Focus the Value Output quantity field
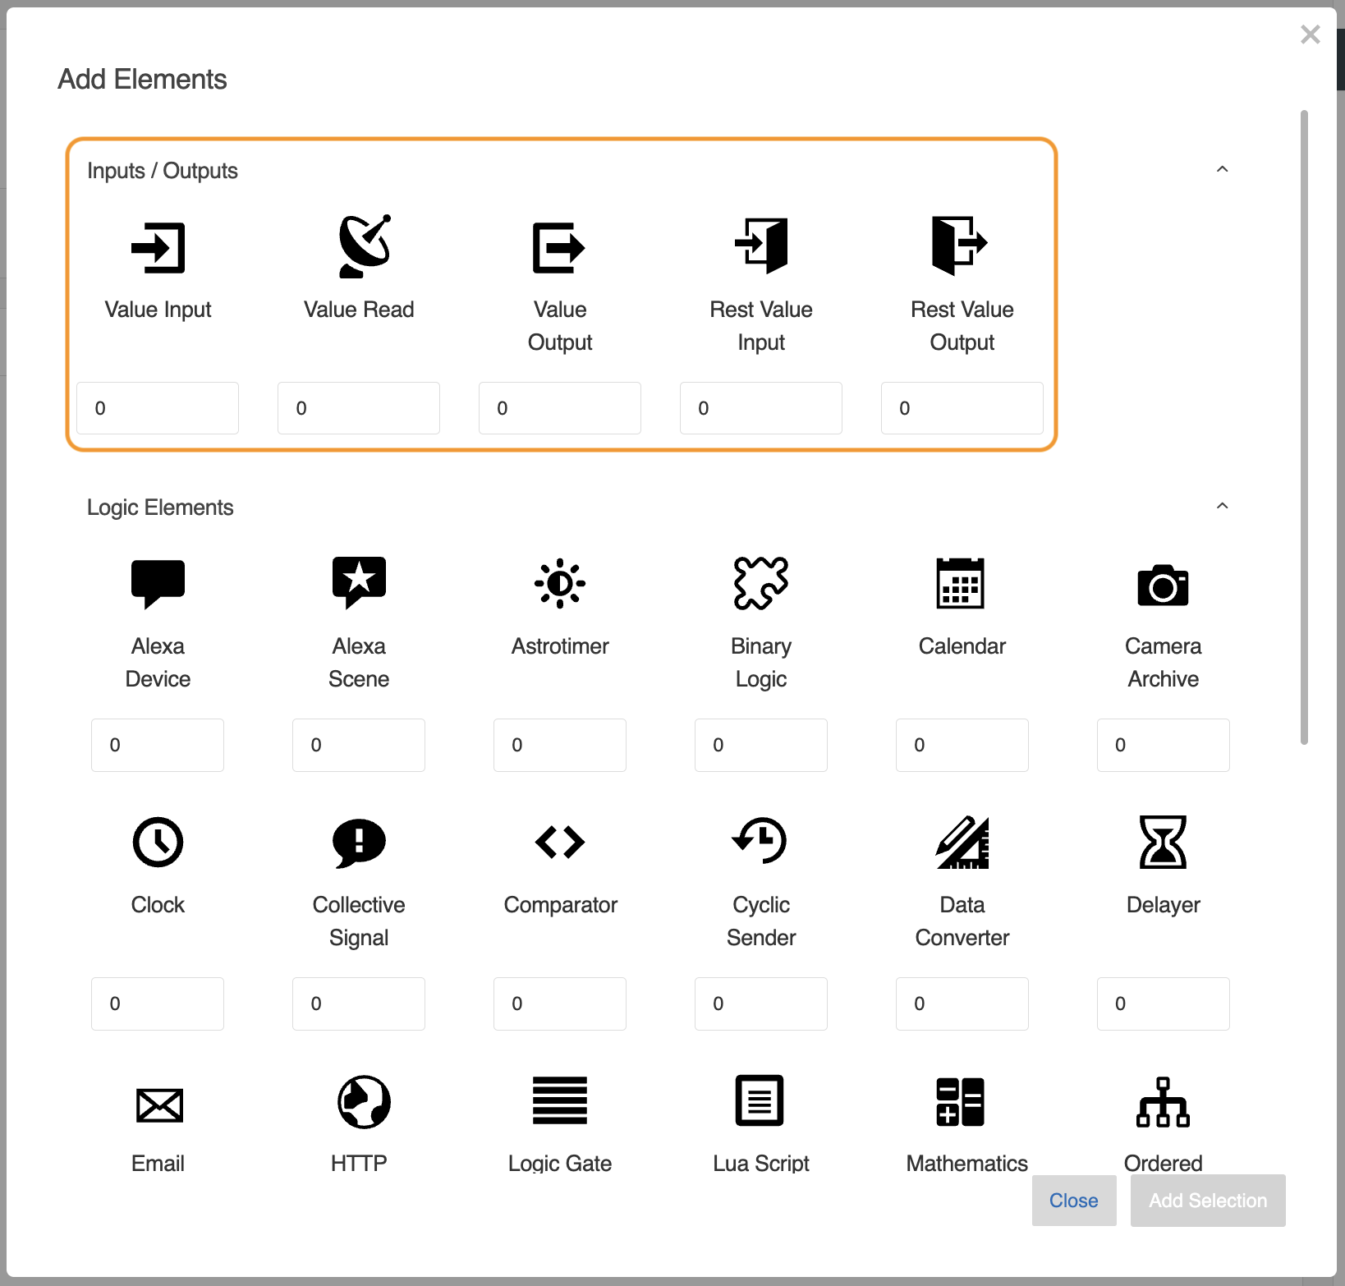This screenshot has height=1286, width=1345. 560,408
